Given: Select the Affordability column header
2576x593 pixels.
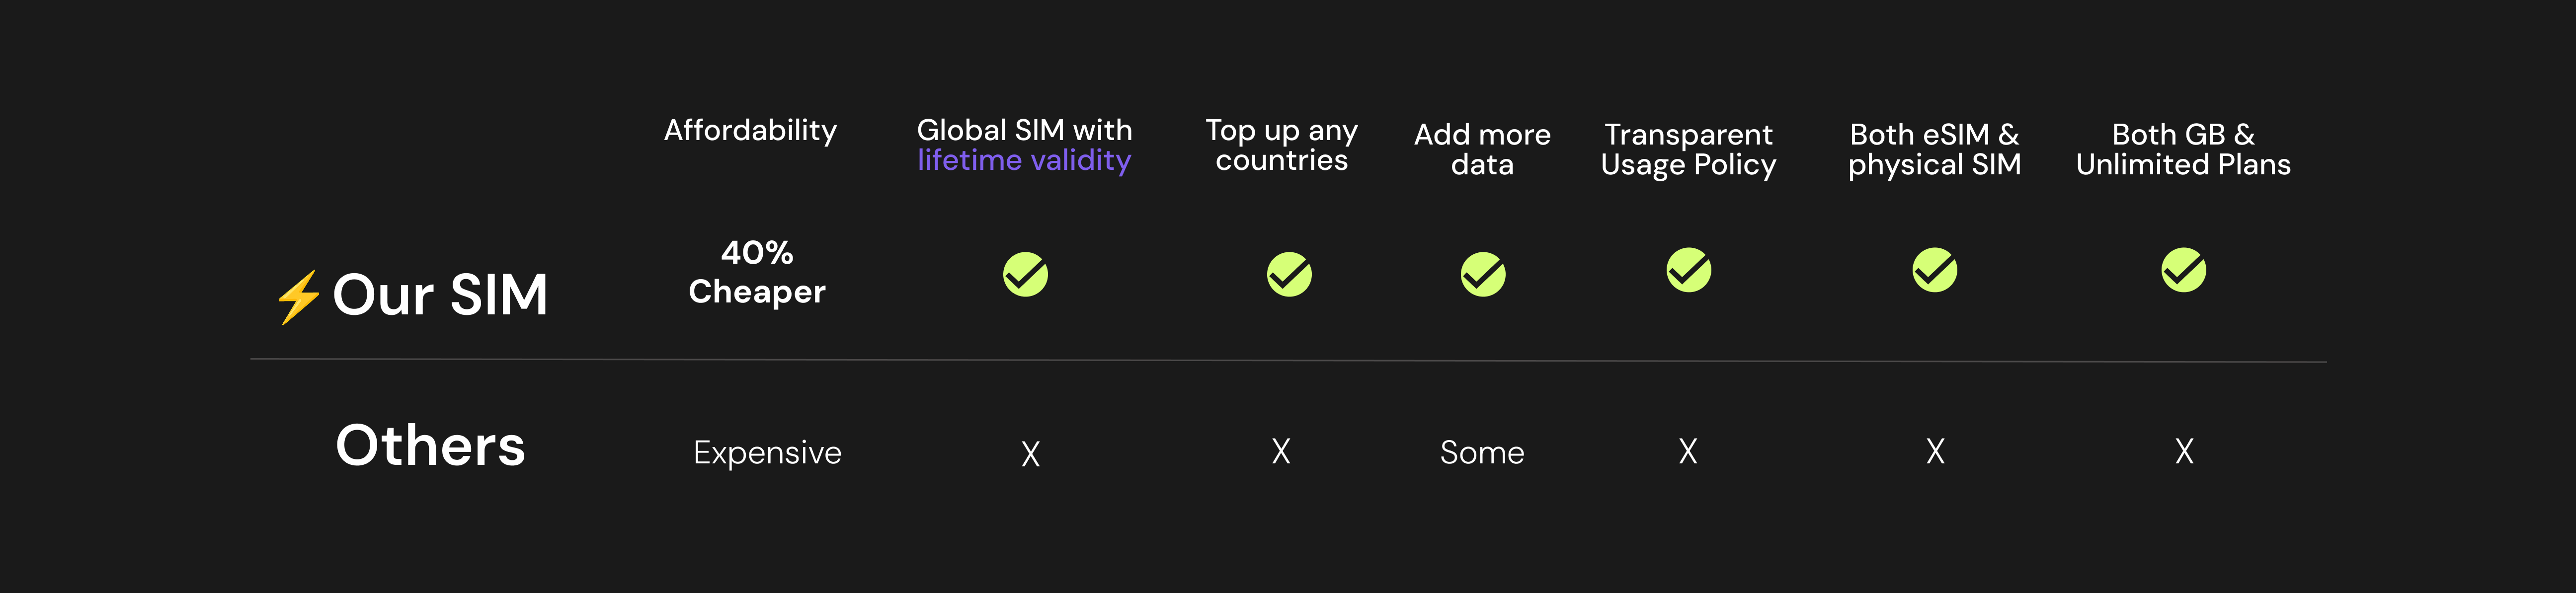Looking at the screenshot, I should pyautogui.click(x=750, y=131).
